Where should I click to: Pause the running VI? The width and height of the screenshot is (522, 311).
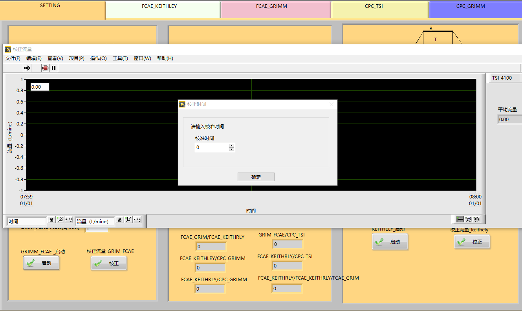(x=54, y=68)
